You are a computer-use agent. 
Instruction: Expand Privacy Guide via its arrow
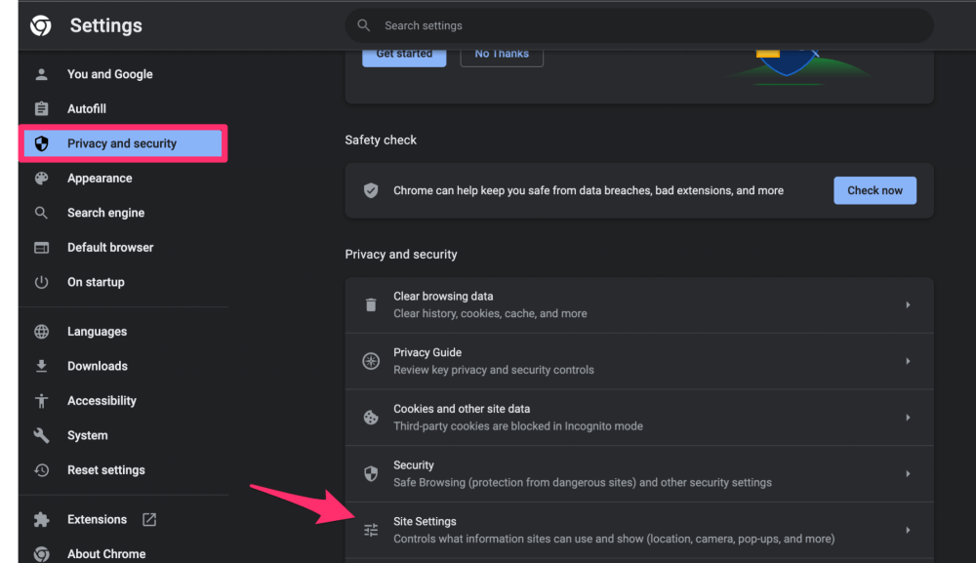(x=908, y=361)
